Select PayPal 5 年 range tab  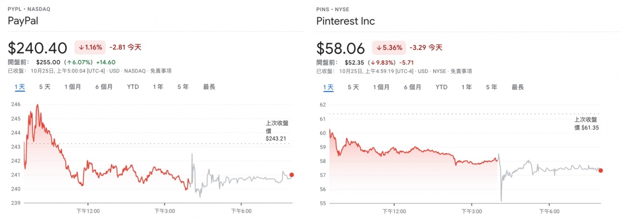click(183, 87)
